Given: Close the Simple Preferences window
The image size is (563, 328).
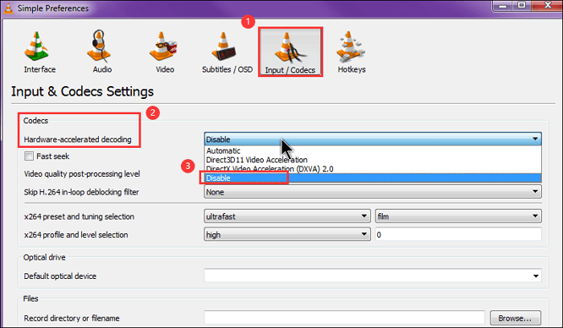Looking at the screenshot, I should 547,6.
